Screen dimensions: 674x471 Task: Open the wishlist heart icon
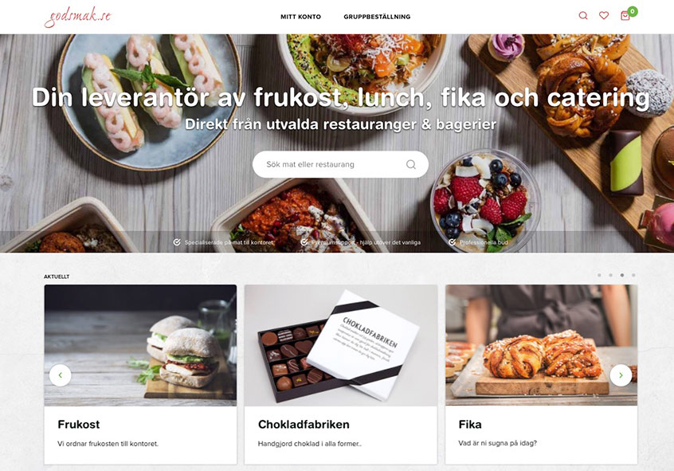coord(604,16)
